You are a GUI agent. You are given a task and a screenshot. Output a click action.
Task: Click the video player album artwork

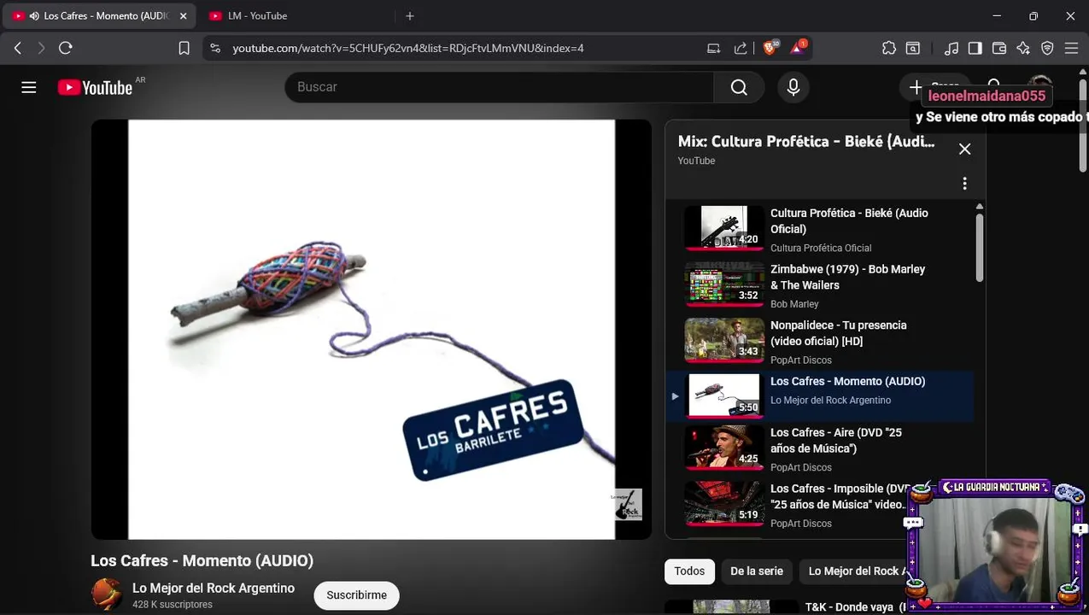372,330
